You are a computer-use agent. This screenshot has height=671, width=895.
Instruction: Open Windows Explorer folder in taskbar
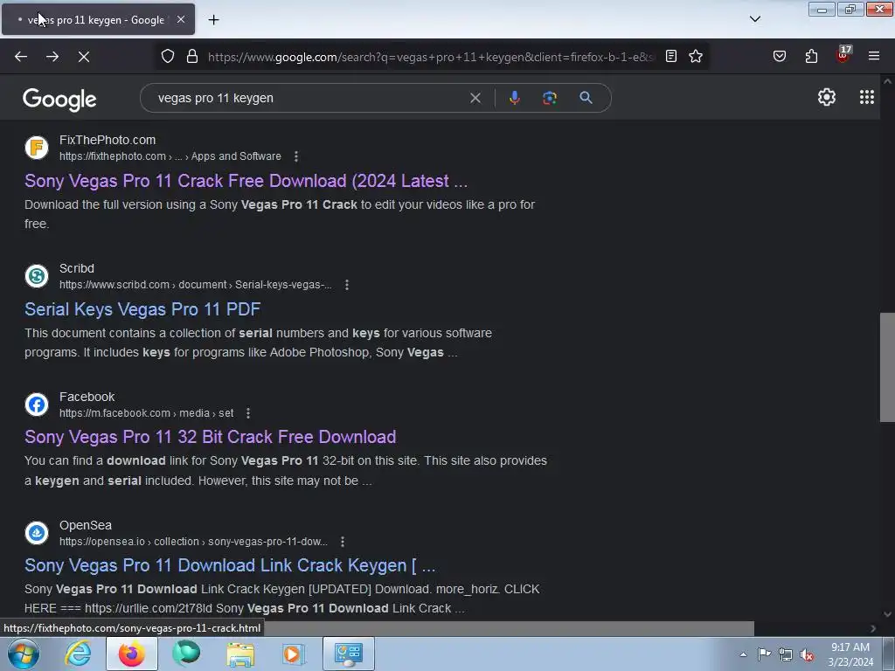click(240, 654)
